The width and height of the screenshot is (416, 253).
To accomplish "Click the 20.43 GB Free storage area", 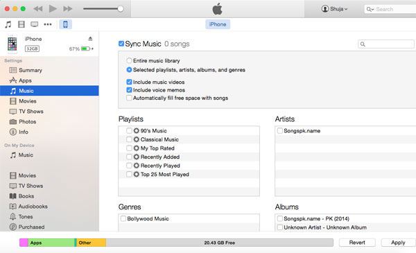I will (220, 243).
